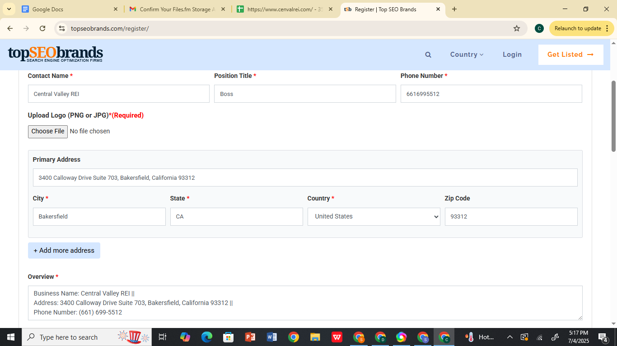This screenshot has height=346, width=617.
Task: Bookmark this page with the star icon
Action: (517, 28)
